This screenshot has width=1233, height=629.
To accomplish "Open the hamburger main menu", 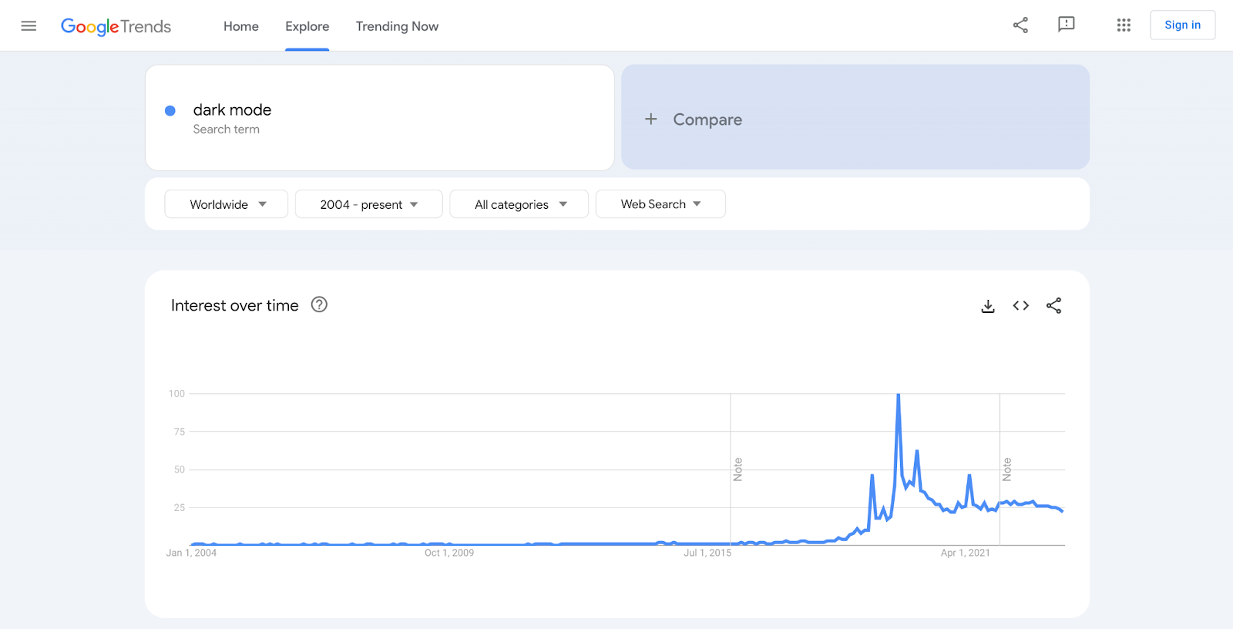I will (29, 26).
